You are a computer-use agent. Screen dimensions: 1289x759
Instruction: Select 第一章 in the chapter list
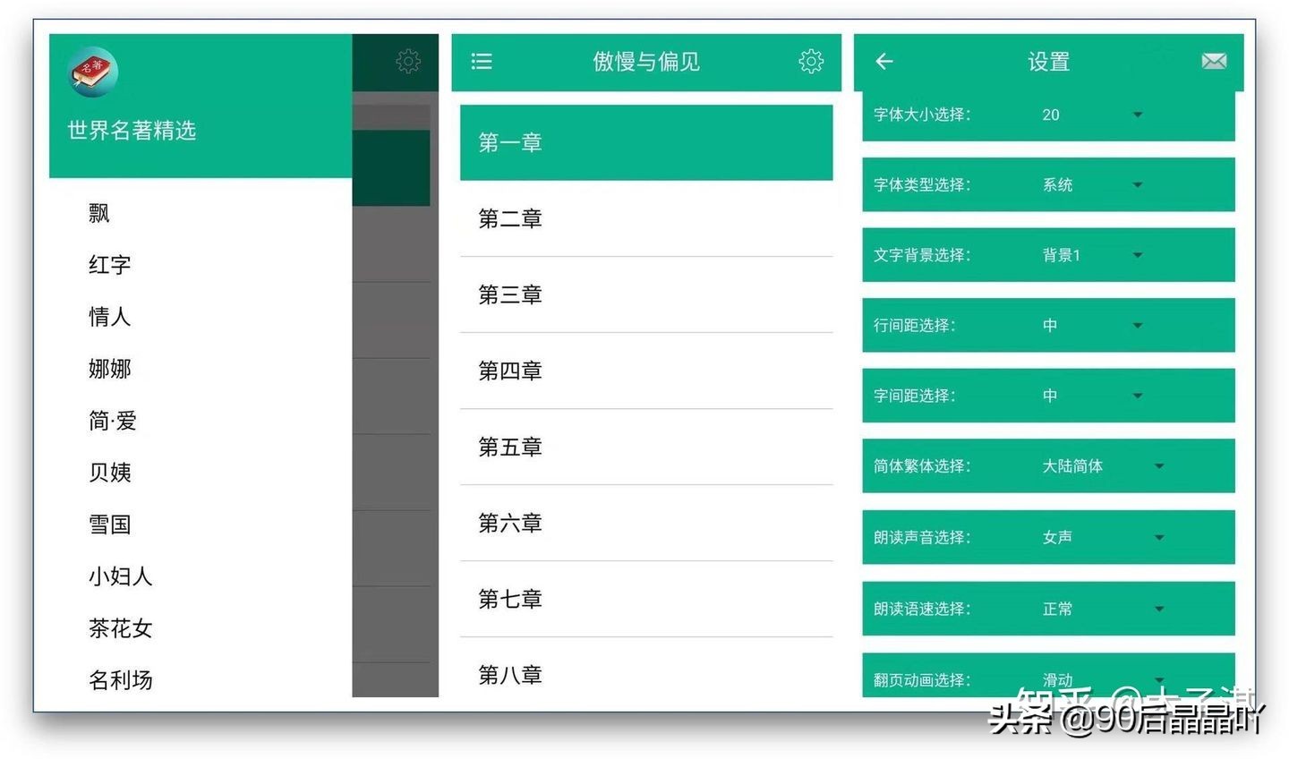645,142
